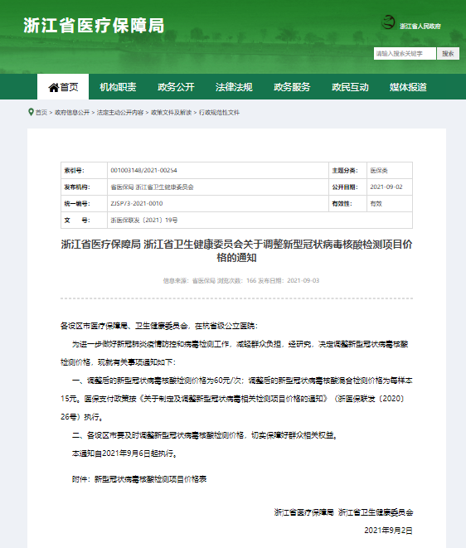The image size is (466, 548).
Task: Click 首页 breadcrumb link
Action: pos(41,112)
